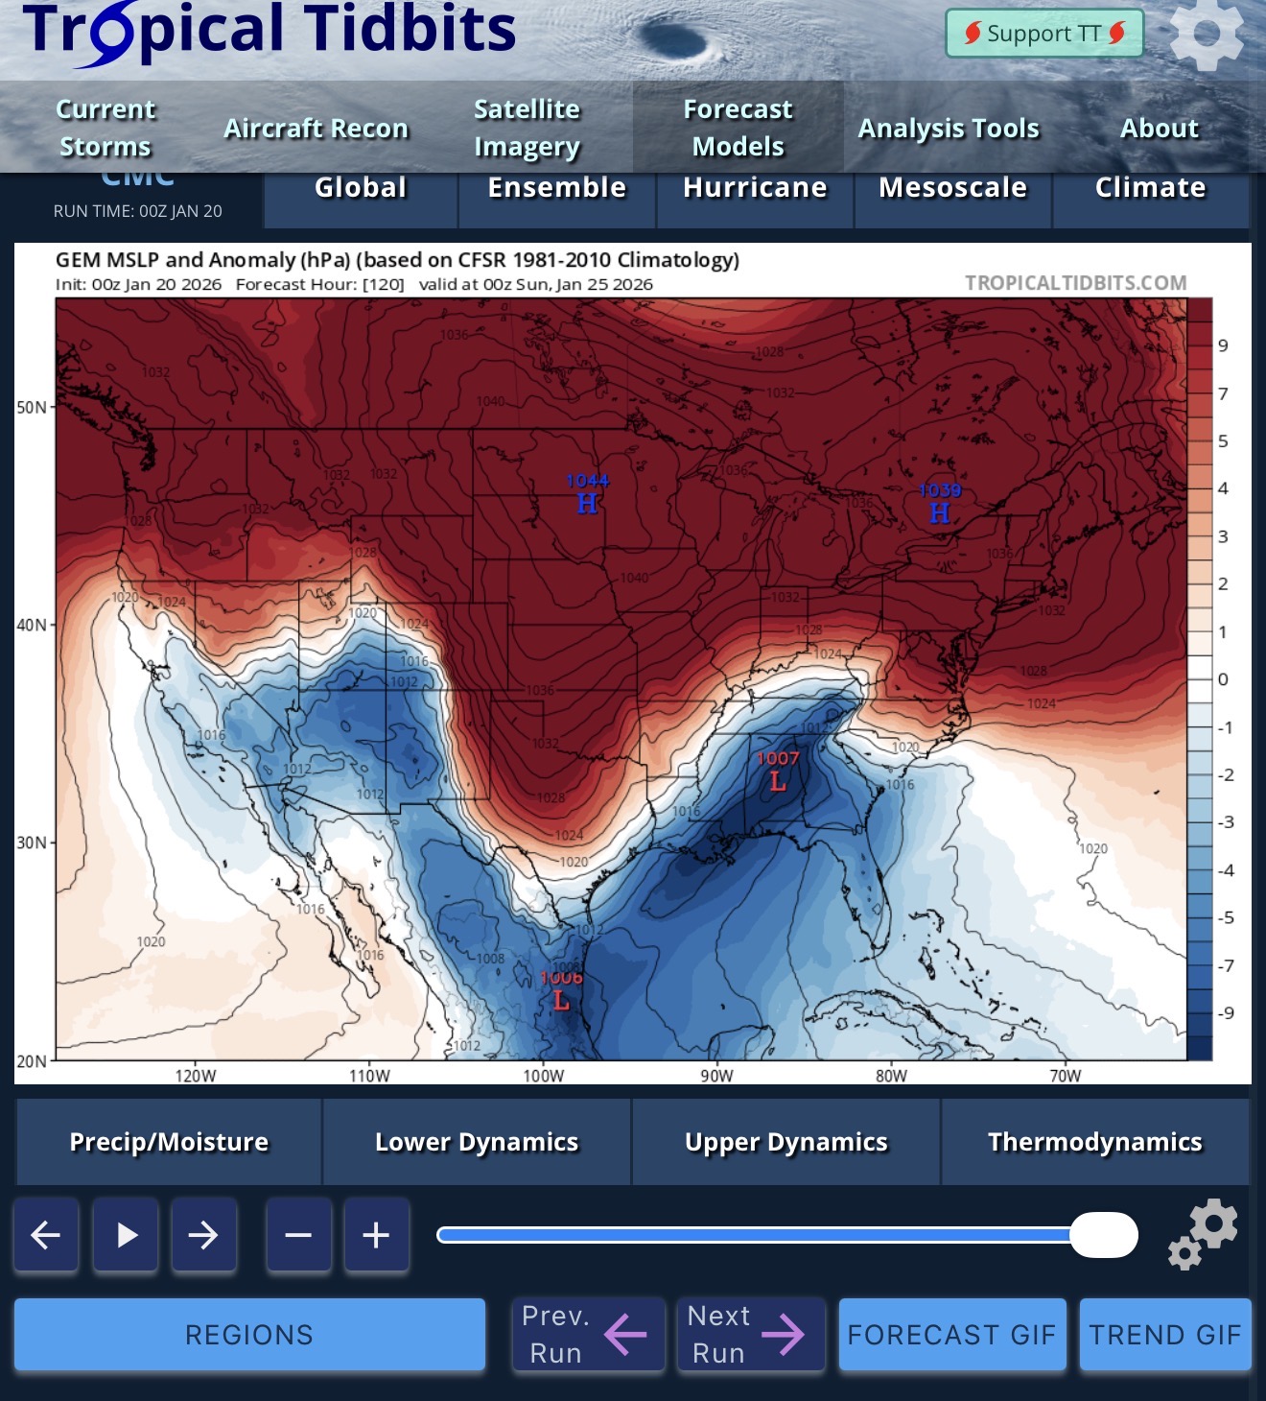1266x1401 pixels.
Task: Expand the Lower Dynamics menu
Action: point(477,1142)
